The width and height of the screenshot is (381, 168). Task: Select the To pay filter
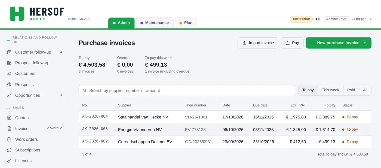pyautogui.click(x=308, y=90)
